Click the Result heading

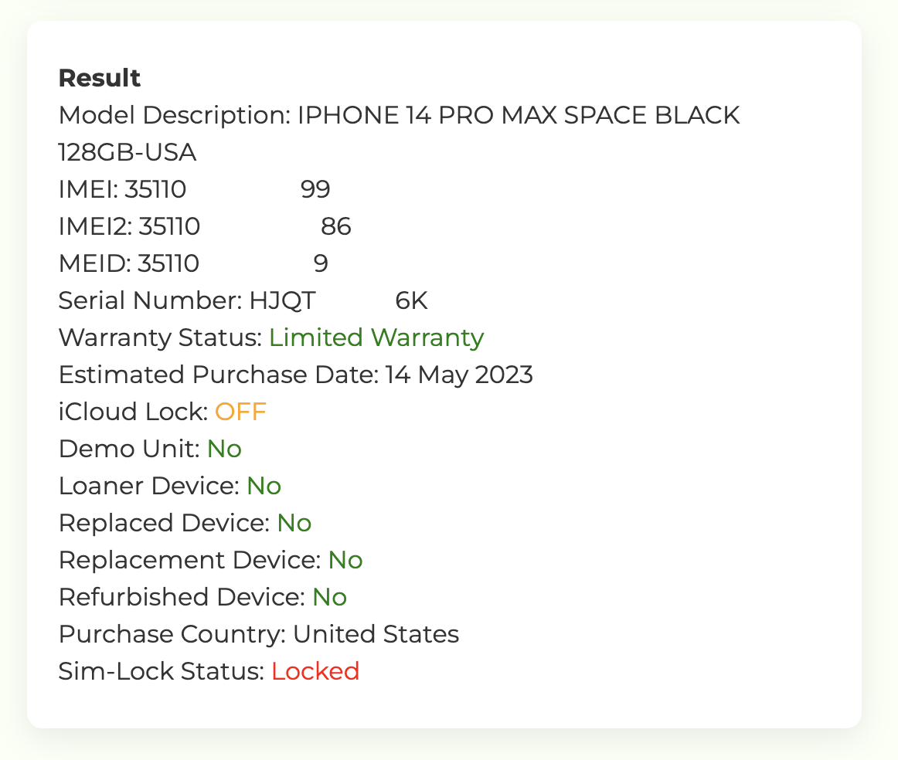point(100,78)
